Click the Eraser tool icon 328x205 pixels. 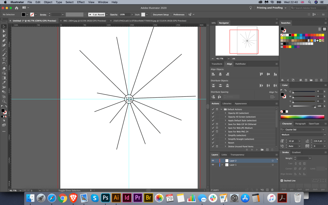click(4, 69)
